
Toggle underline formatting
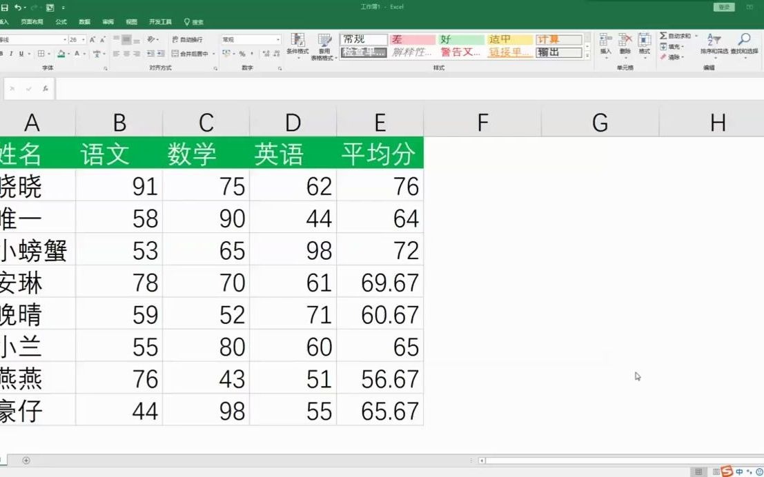(21, 54)
